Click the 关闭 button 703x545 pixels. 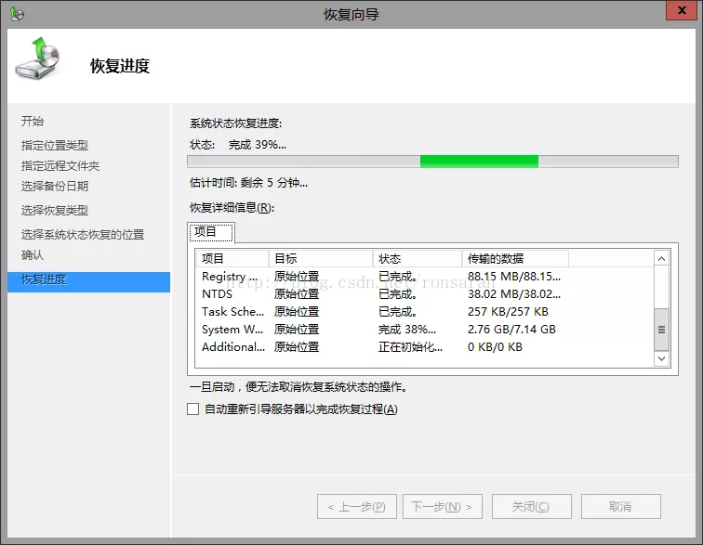coord(531,506)
